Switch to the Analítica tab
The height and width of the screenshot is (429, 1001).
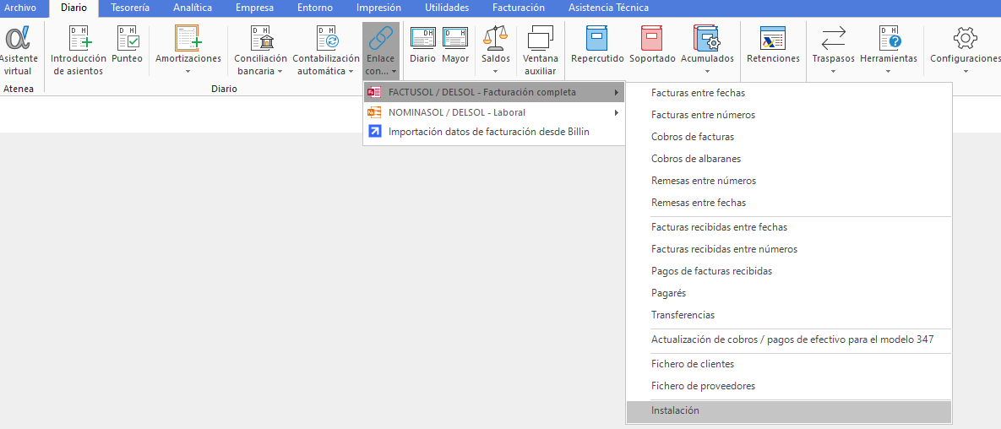(193, 8)
